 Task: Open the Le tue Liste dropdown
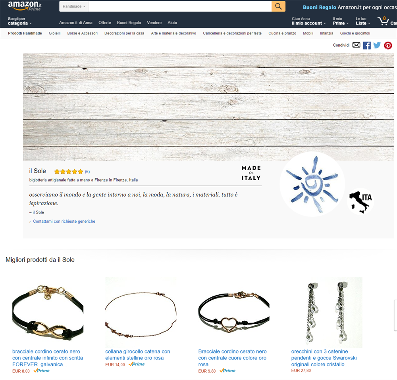[x=363, y=21]
